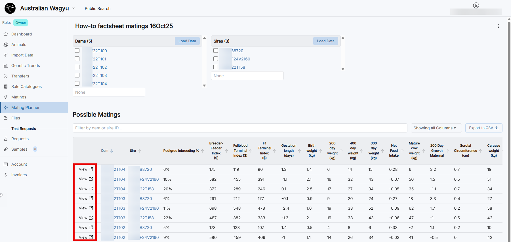This screenshot has width=511, height=242.
Task: Sort by Pedigree Inbreeding % arrow
Action: 203,151
